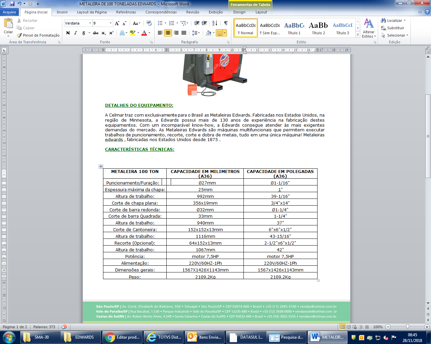The height and width of the screenshot is (344, 431).
Task: Click the justify text alignment icon
Action: (184, 33)
